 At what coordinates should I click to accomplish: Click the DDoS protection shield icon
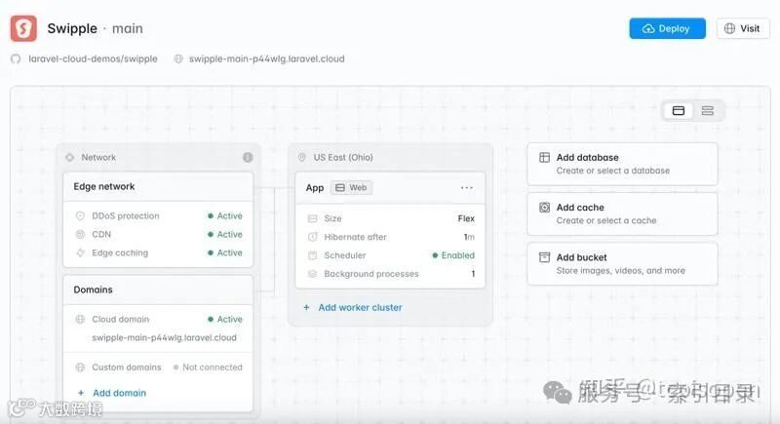point(80,215)
